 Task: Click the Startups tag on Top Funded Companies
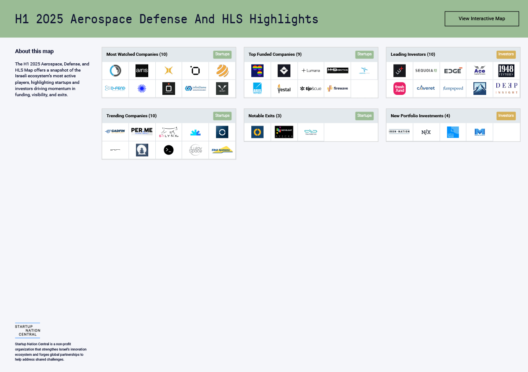pyautogui.click(x=364, y=54)
